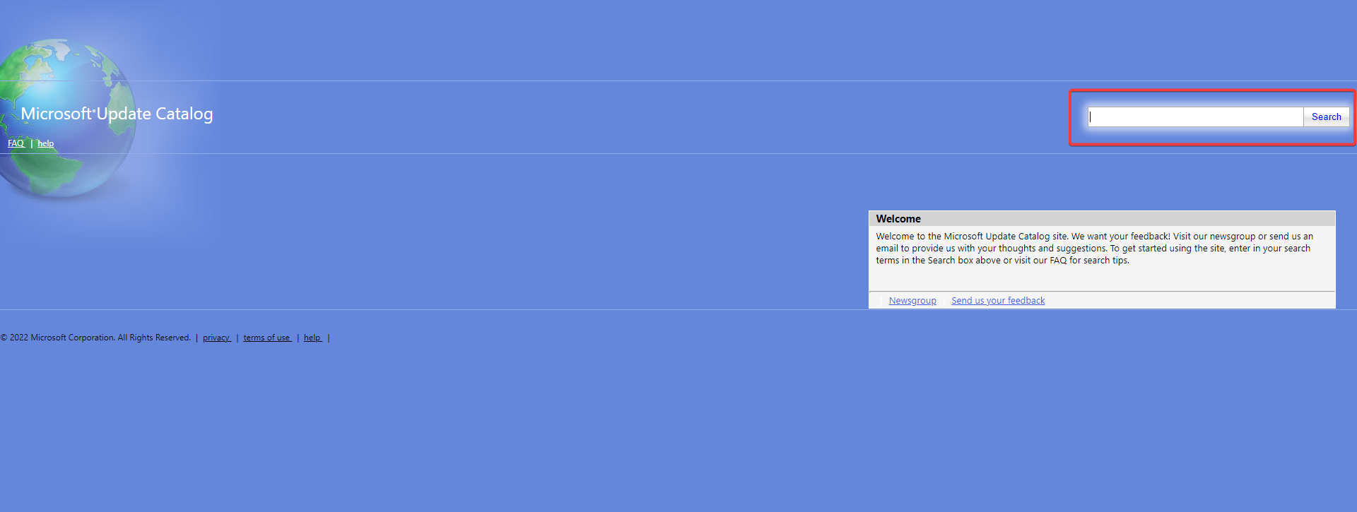Click the Microsoft Update Catalog title
The width and height of the screenshot is (1357, 512).
click(117, 114)
